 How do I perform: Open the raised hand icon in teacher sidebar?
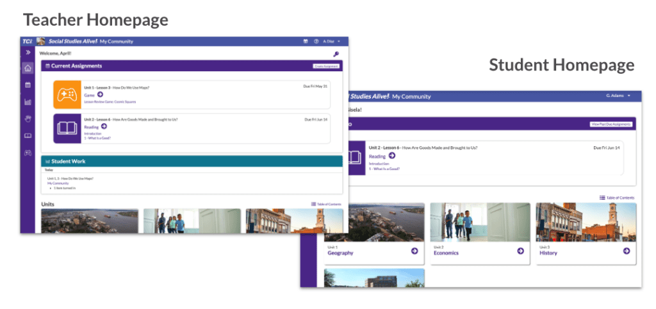click(28, 119)
